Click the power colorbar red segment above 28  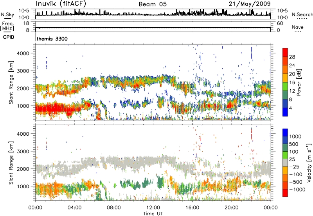pos(285,53)
